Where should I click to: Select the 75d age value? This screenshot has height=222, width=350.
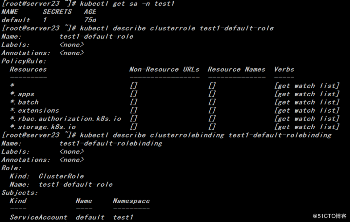90,20
